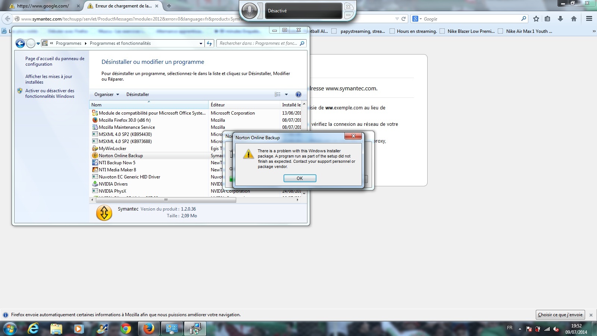Screen dimensions: 597x336
Task: Open the blue Help icon in programs toolbar
Action: point(298,94)
